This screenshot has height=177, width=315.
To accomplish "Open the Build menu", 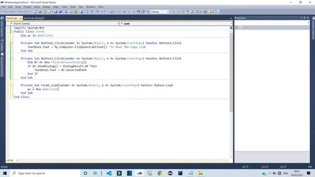I will point(37,7).
